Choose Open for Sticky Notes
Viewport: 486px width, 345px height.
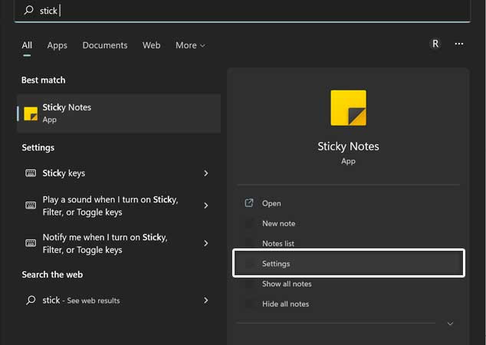coord(349,203)
